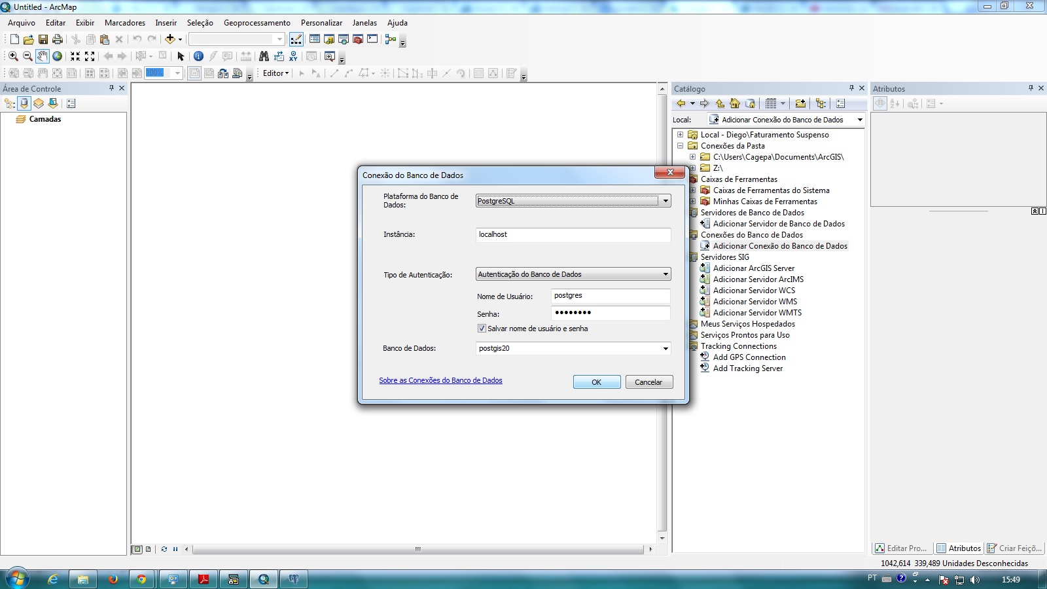Open the Personalizar menu

321,22
